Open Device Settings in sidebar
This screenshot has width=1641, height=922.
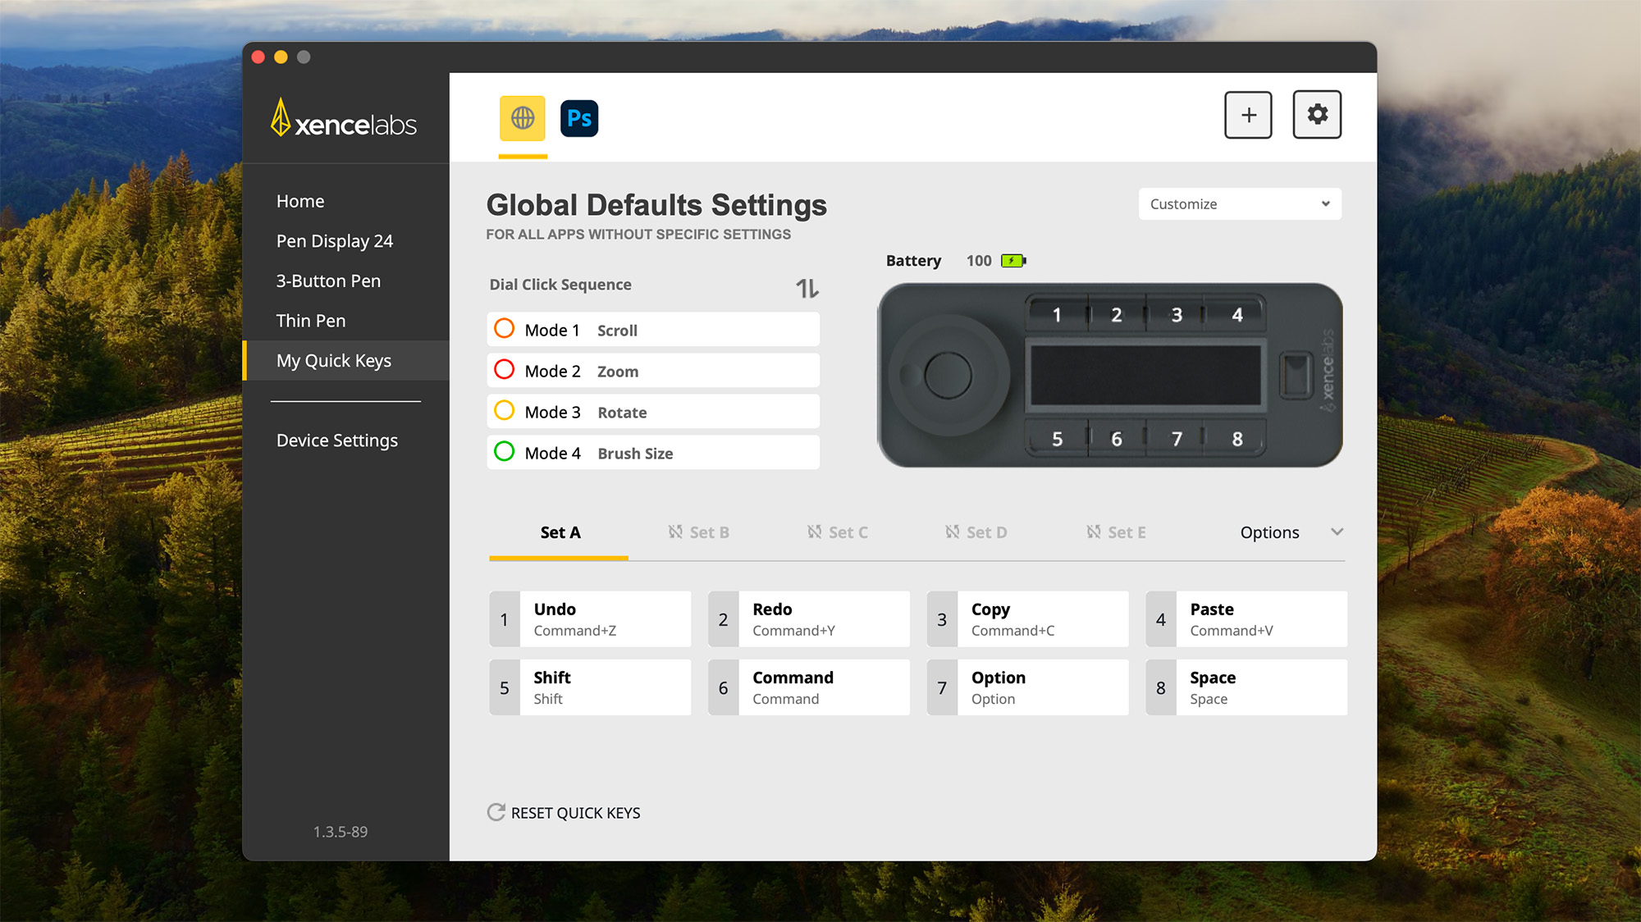(337, 440)
